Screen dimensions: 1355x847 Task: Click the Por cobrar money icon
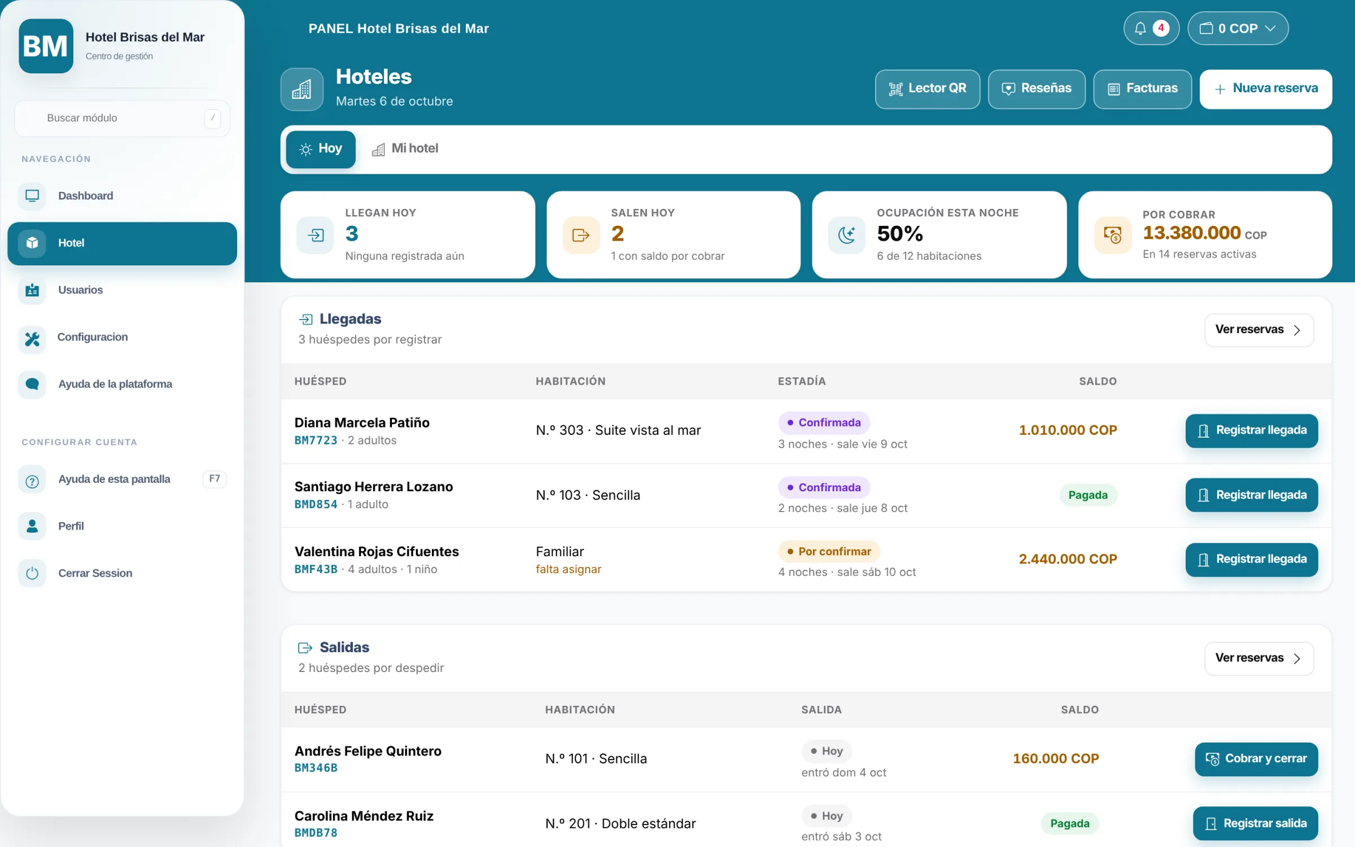coord(1113,235)
